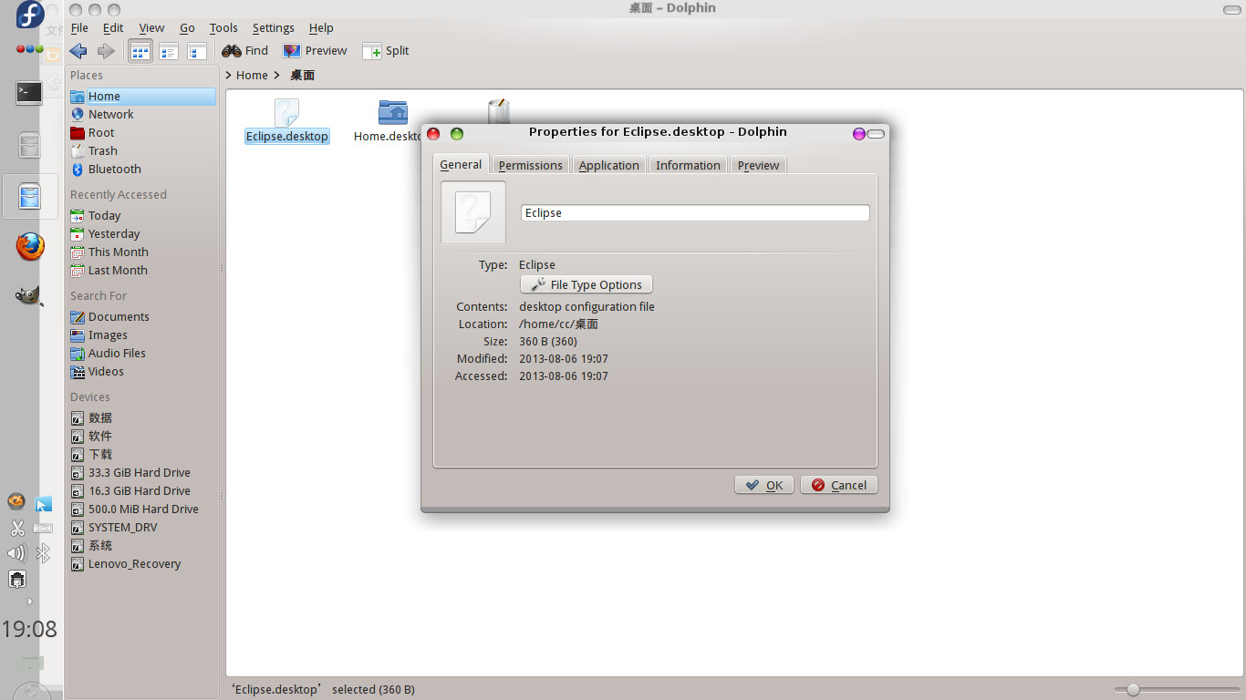Launch Firefox from the panel
Viewport: 1246px width, 700px height.
click(x=29, y=247)
